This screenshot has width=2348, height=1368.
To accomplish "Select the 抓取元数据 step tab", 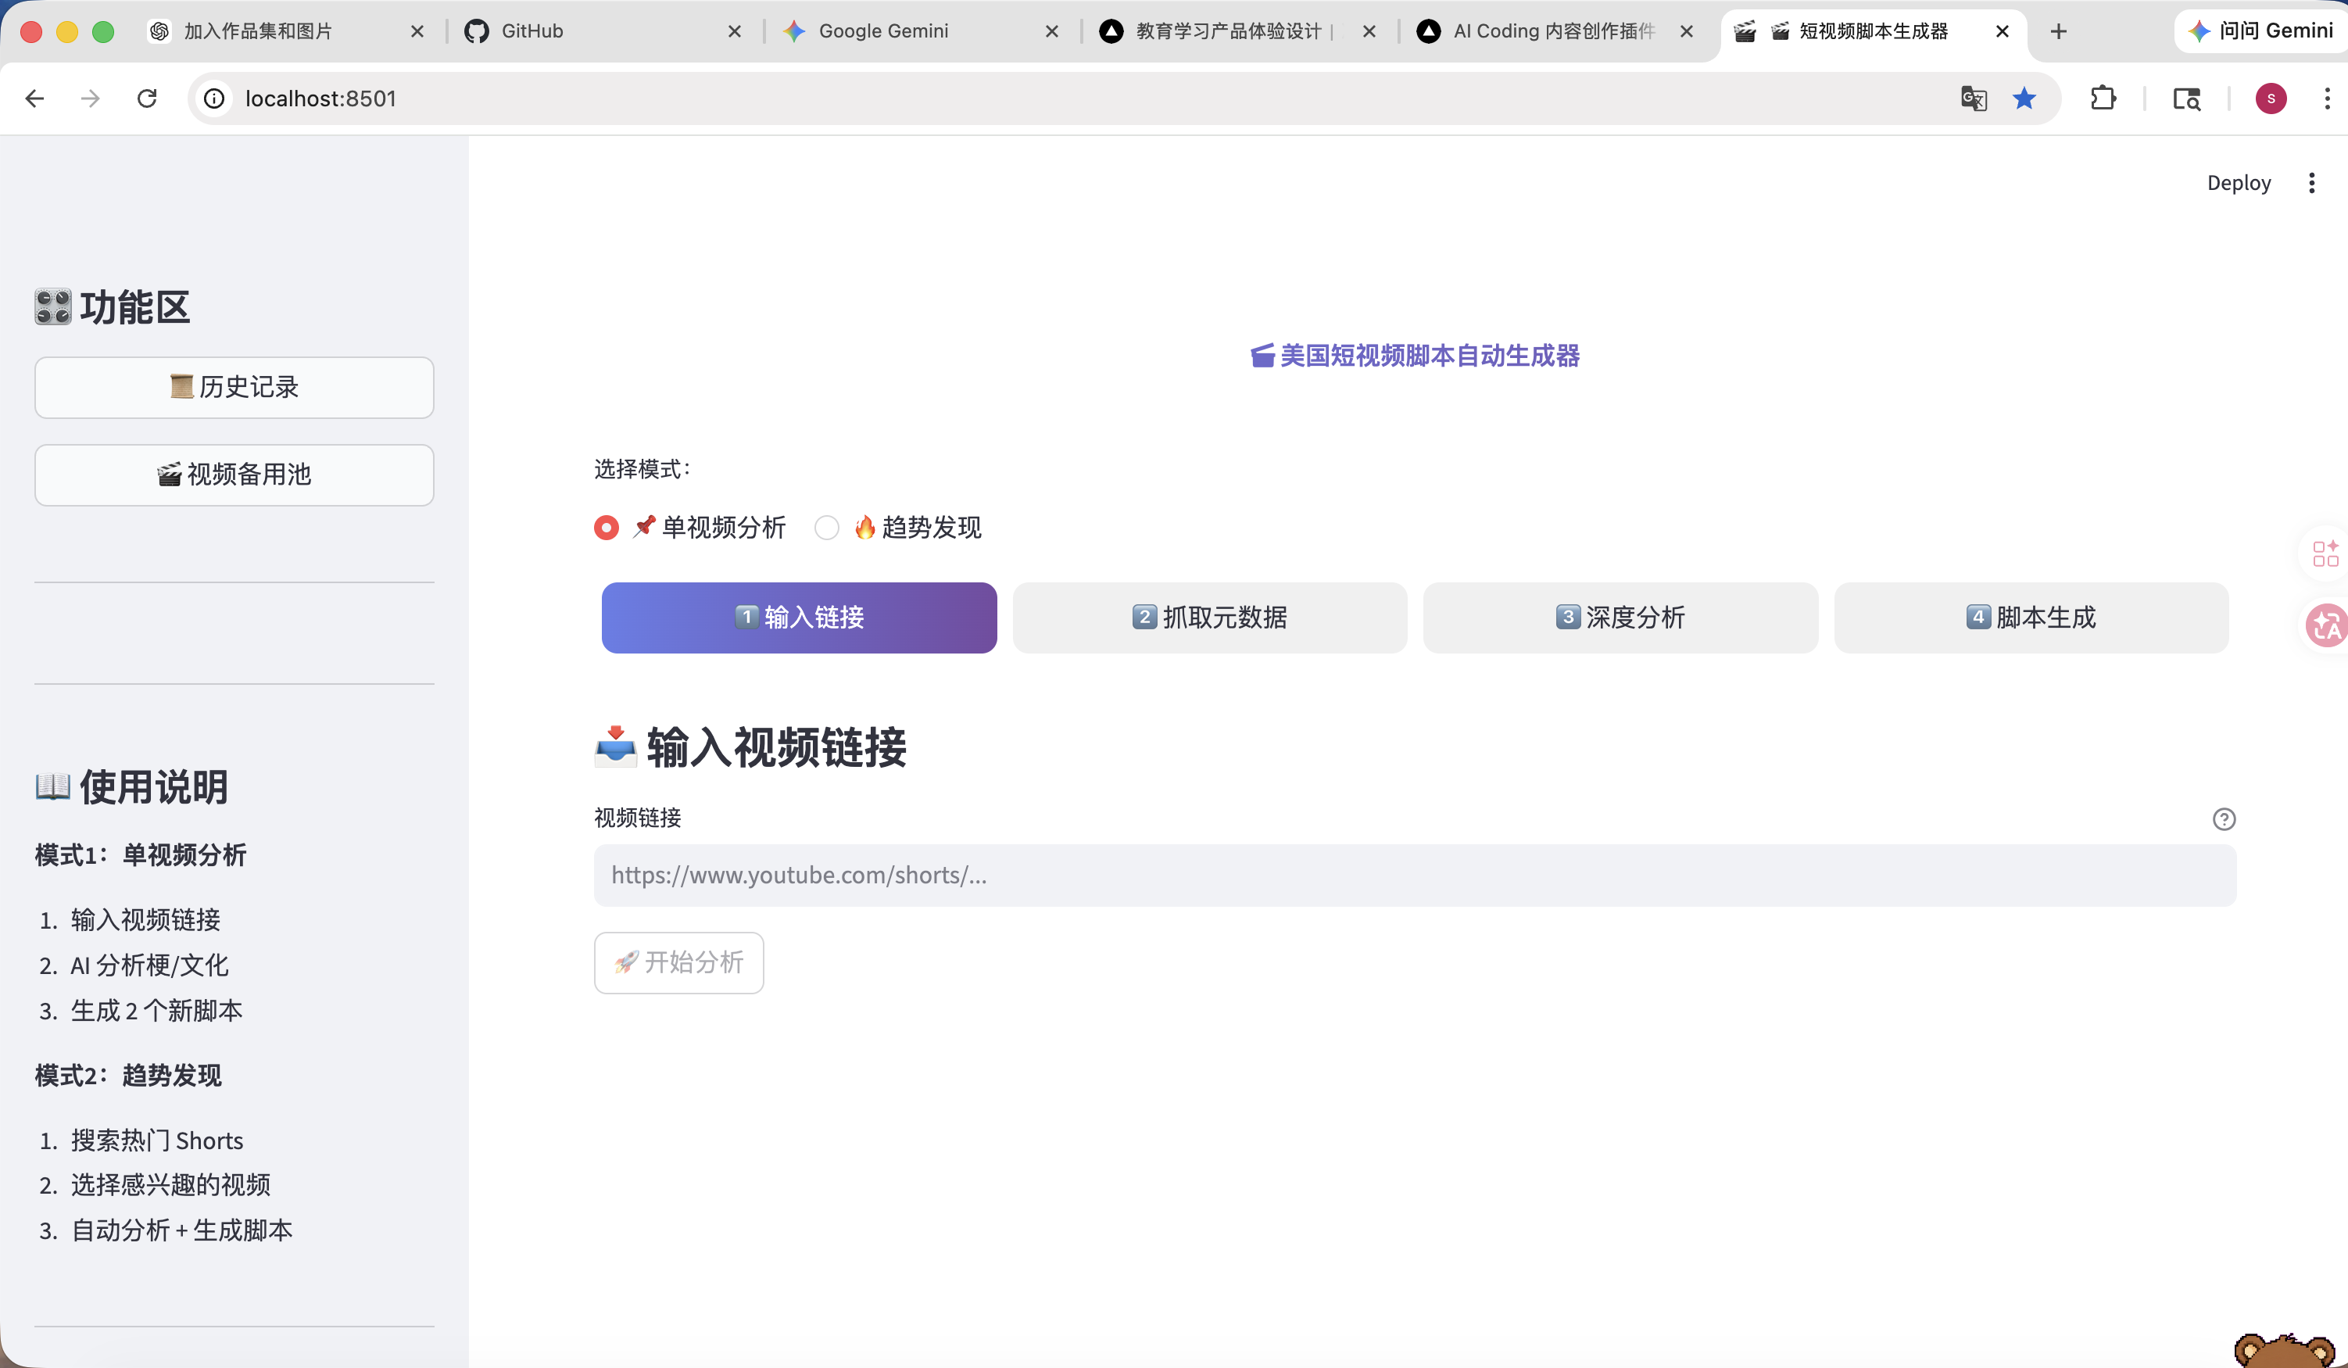I will [1209, 618].
